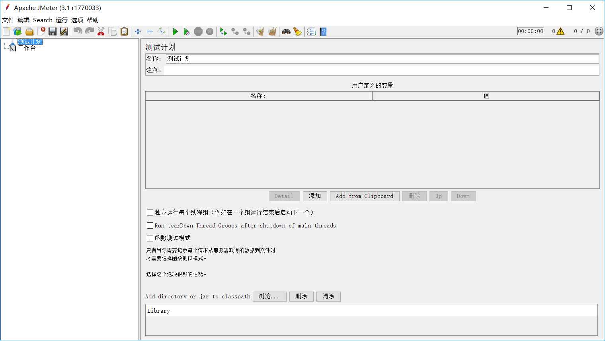
Task: Click the 注释 comment field
Action: tap(381, 70)
